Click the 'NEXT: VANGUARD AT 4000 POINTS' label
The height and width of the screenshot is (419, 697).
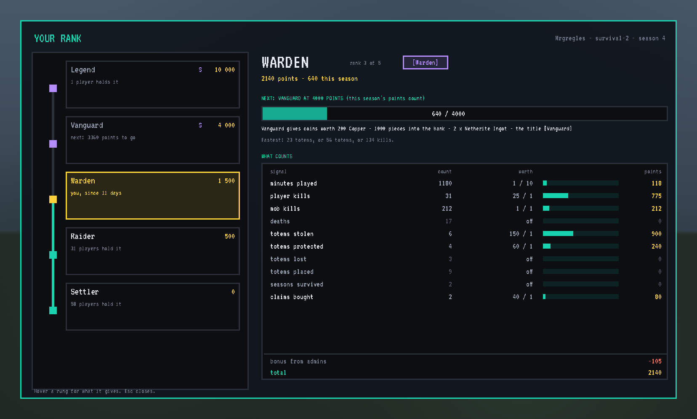pyautogui.click(x=343, y=98)
